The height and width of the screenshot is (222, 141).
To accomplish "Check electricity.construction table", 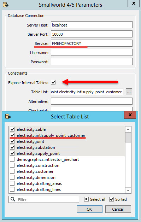I will [x=12, y=165].
